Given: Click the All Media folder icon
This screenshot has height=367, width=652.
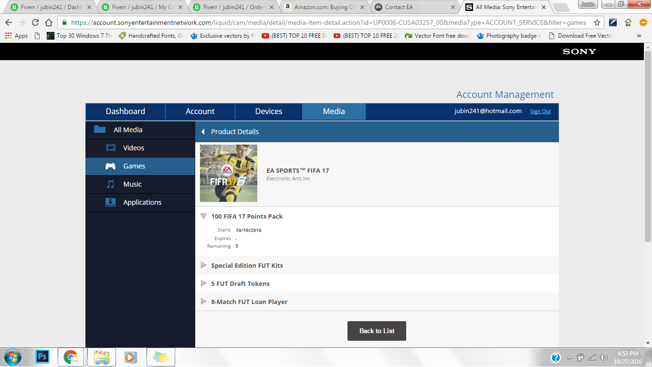Looking at the screenshot, I should click(100, 129).
